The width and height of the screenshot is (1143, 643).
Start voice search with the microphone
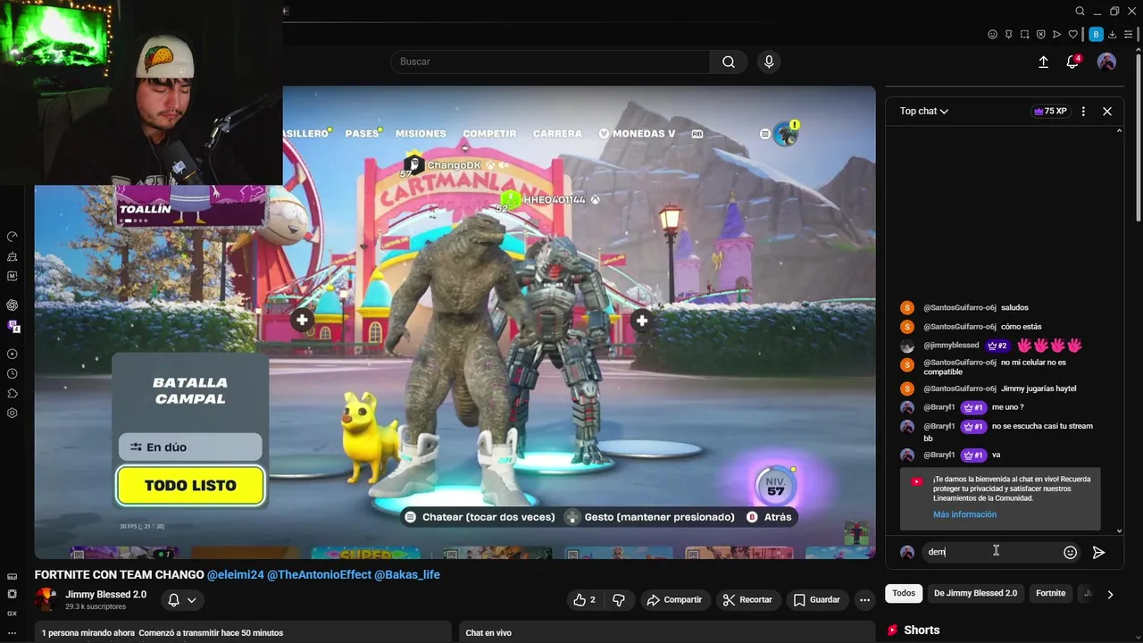(x=769, y=62)
